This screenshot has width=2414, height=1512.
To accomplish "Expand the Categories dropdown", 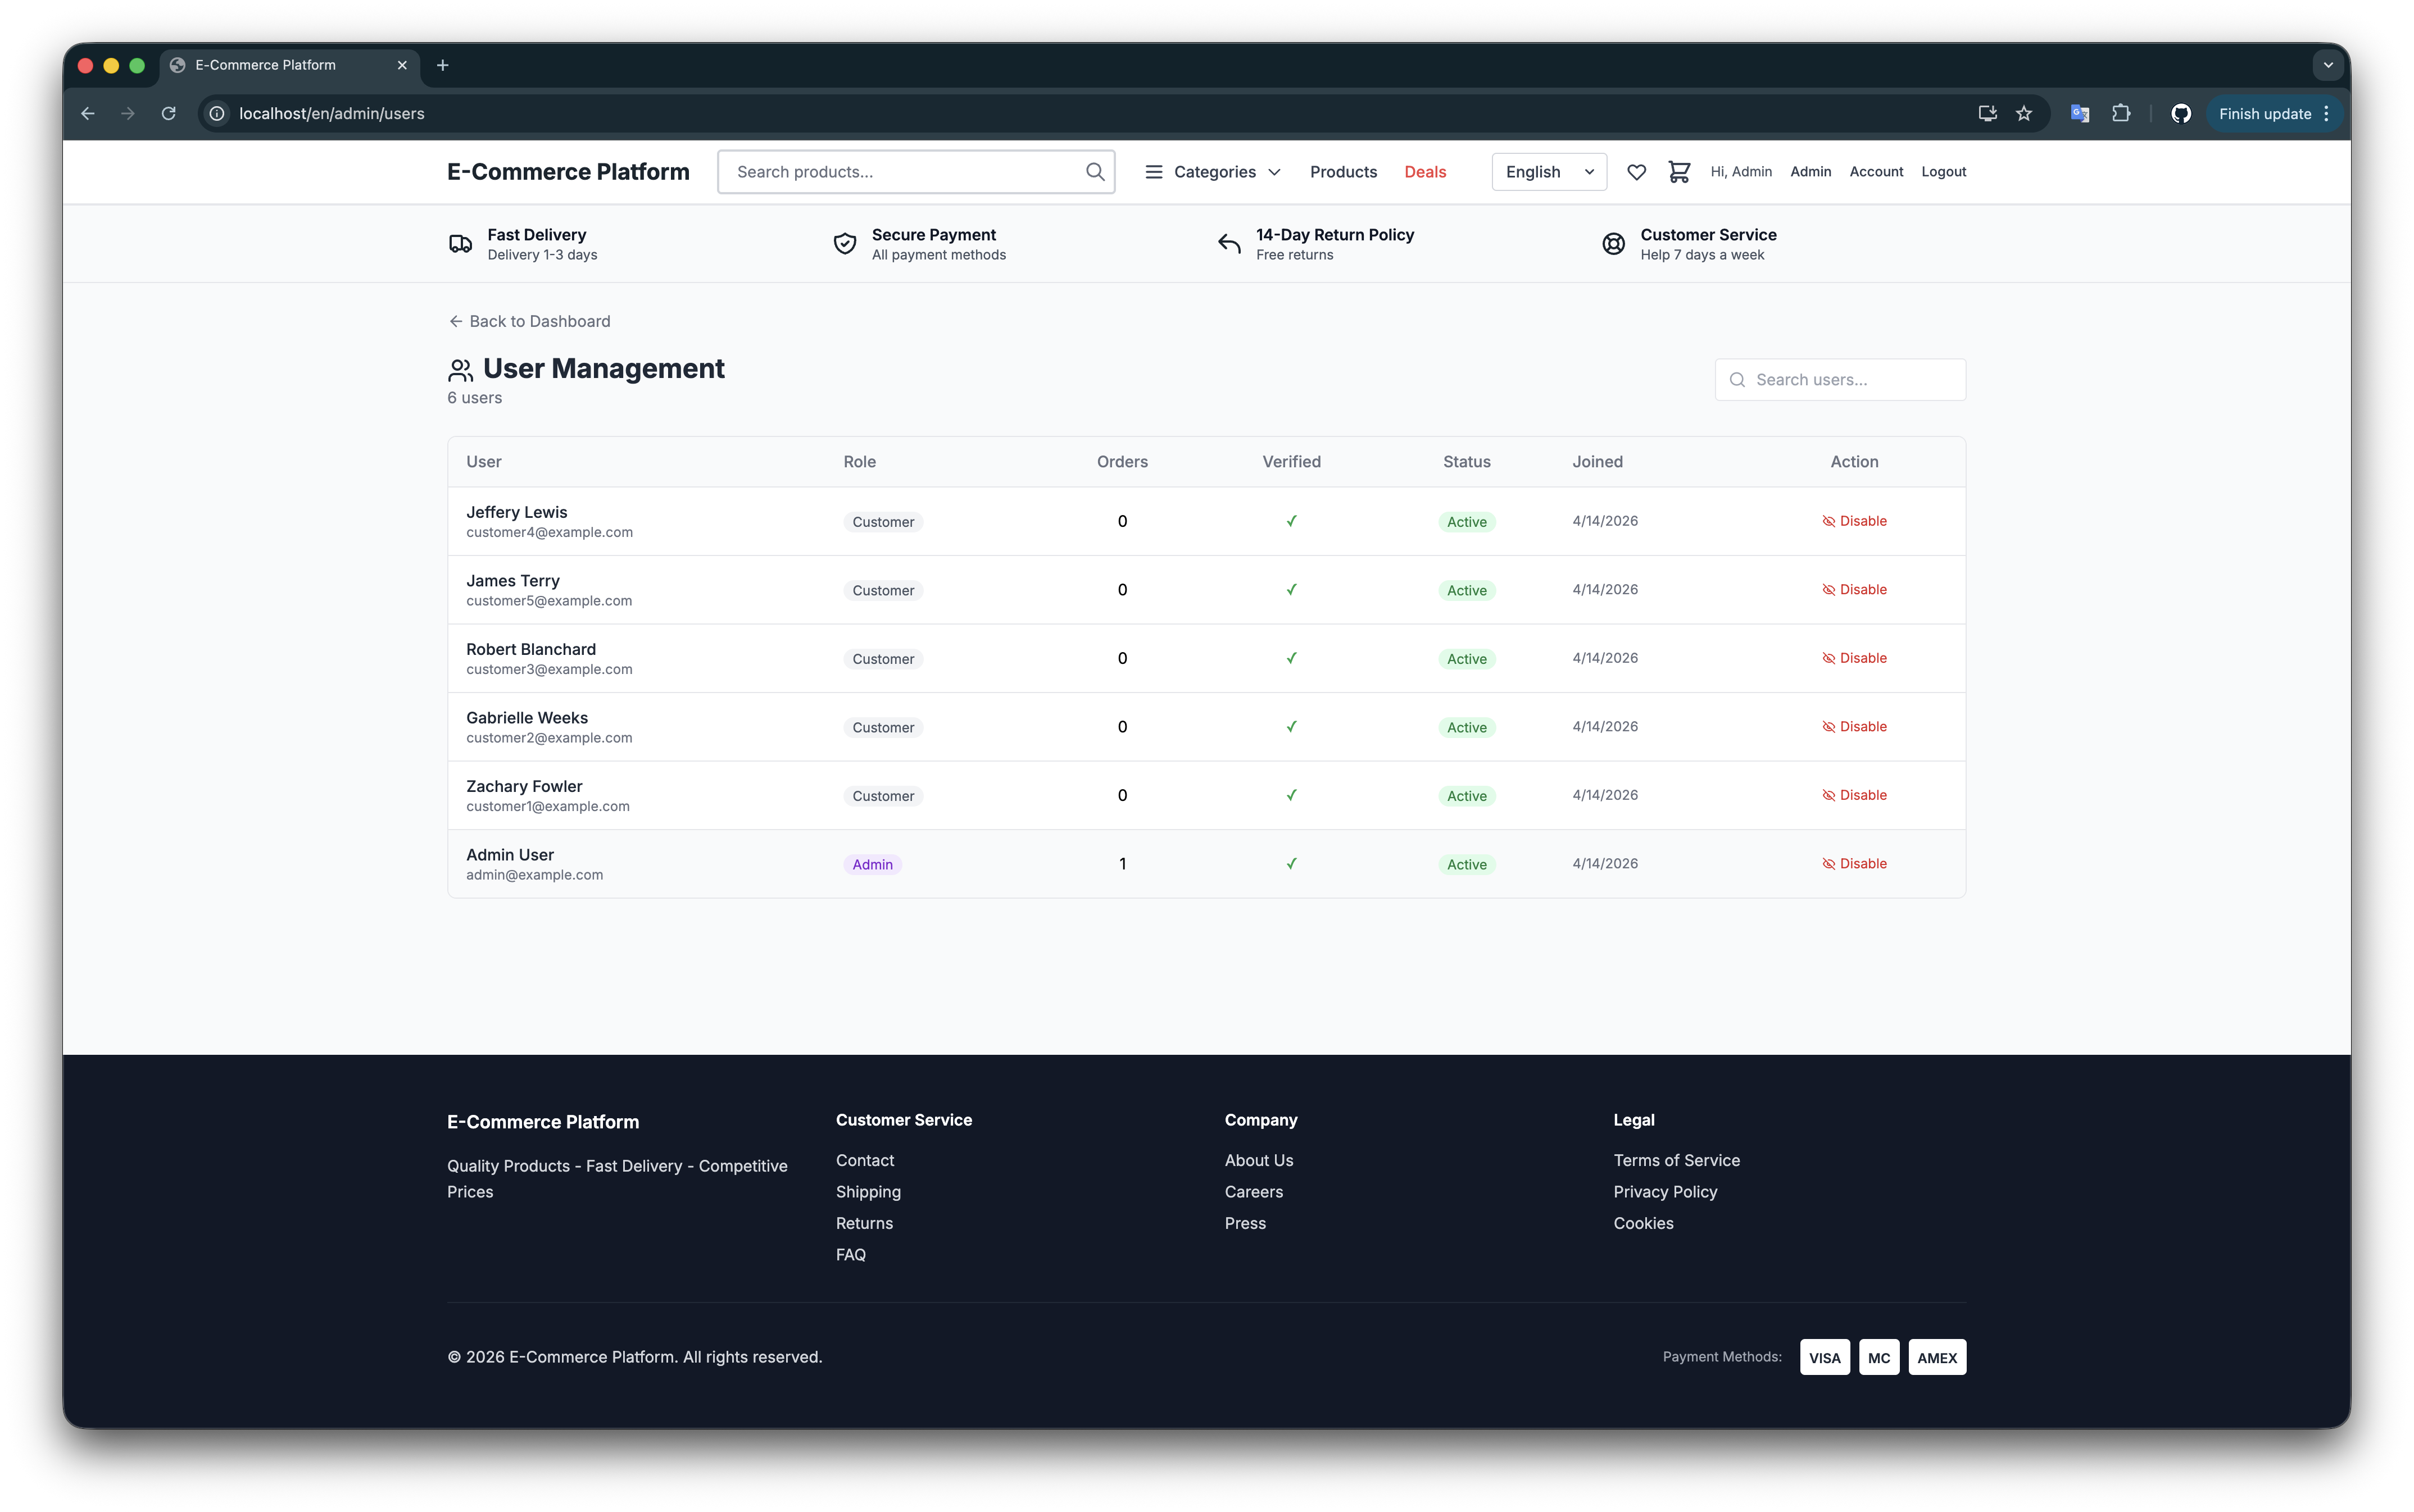I will tap(1213, 172).
